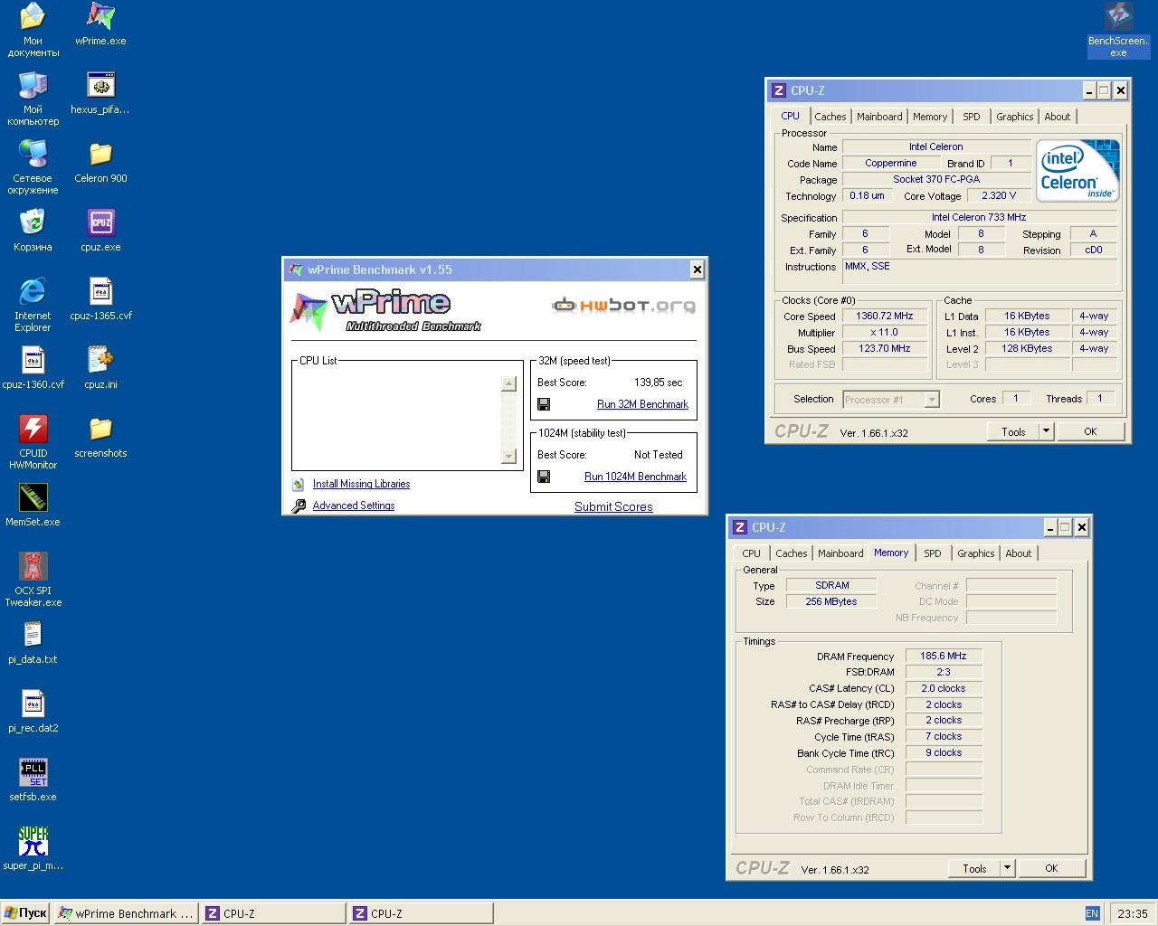Click Submit Scores link

[613, 506]
